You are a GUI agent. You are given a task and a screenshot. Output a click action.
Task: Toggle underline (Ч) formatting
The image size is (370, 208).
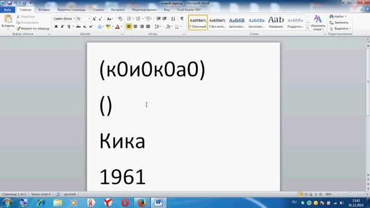[69, 27]
